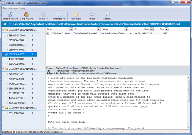Collapse the first C:\Users\Naota folder node
The height and width of the screenshot is (135, 192).
[3, 30]
